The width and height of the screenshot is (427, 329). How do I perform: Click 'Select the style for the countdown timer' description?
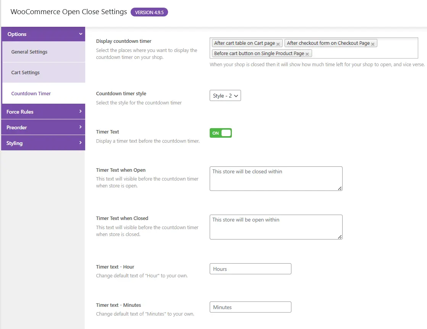click(139, 103)
